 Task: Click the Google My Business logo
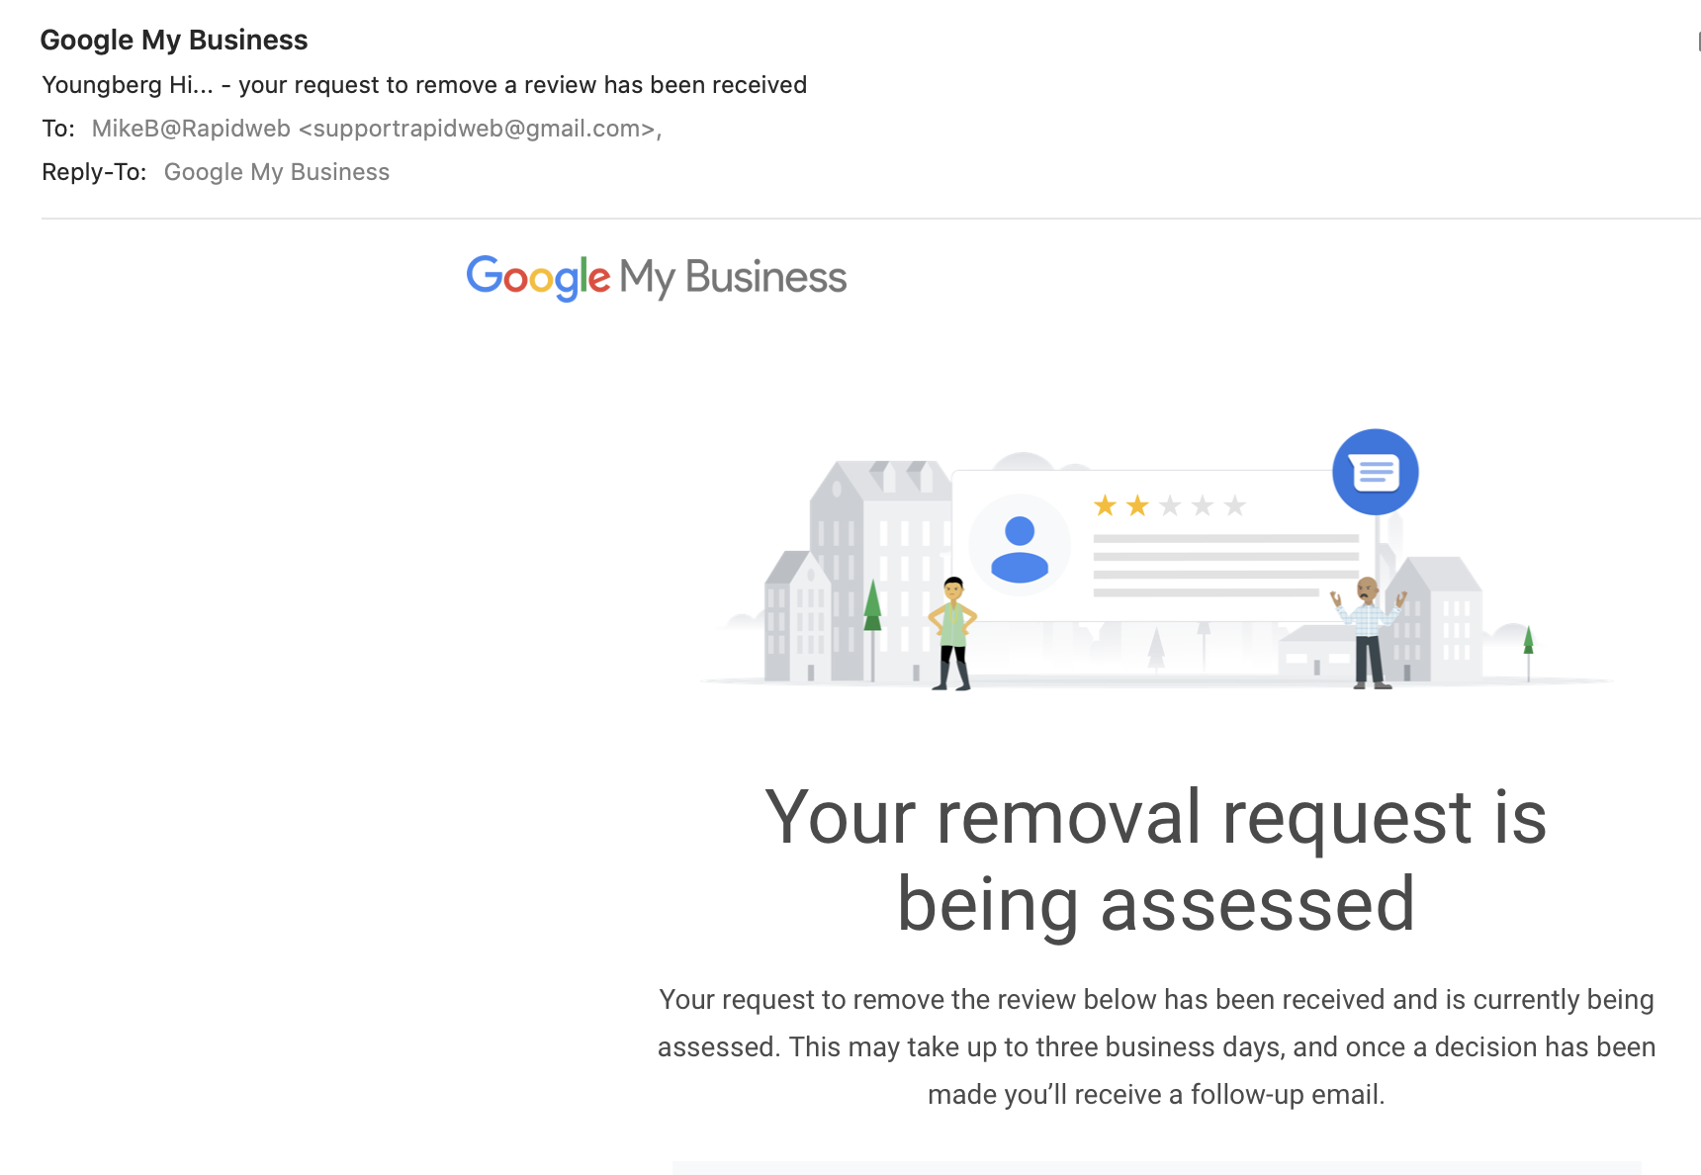point(657,277)
